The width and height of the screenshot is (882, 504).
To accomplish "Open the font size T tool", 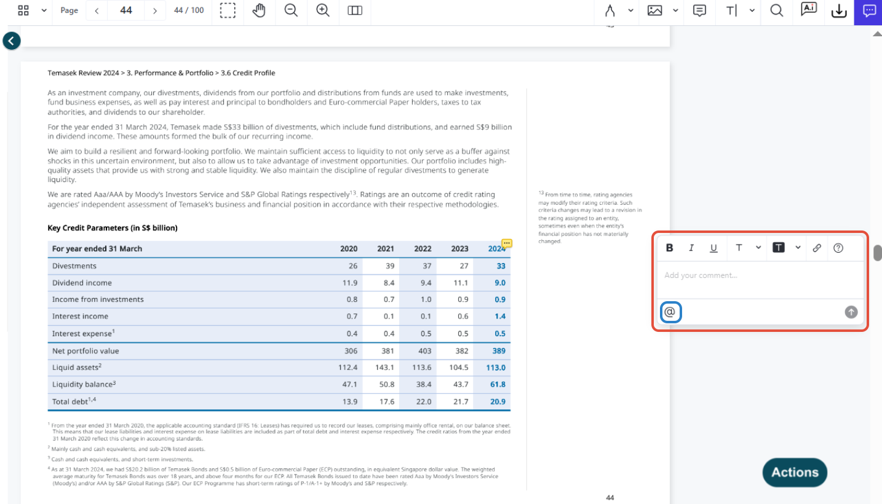I will tap(739, 248).
